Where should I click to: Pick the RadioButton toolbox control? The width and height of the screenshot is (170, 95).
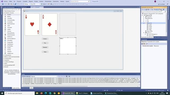[10, 44]
